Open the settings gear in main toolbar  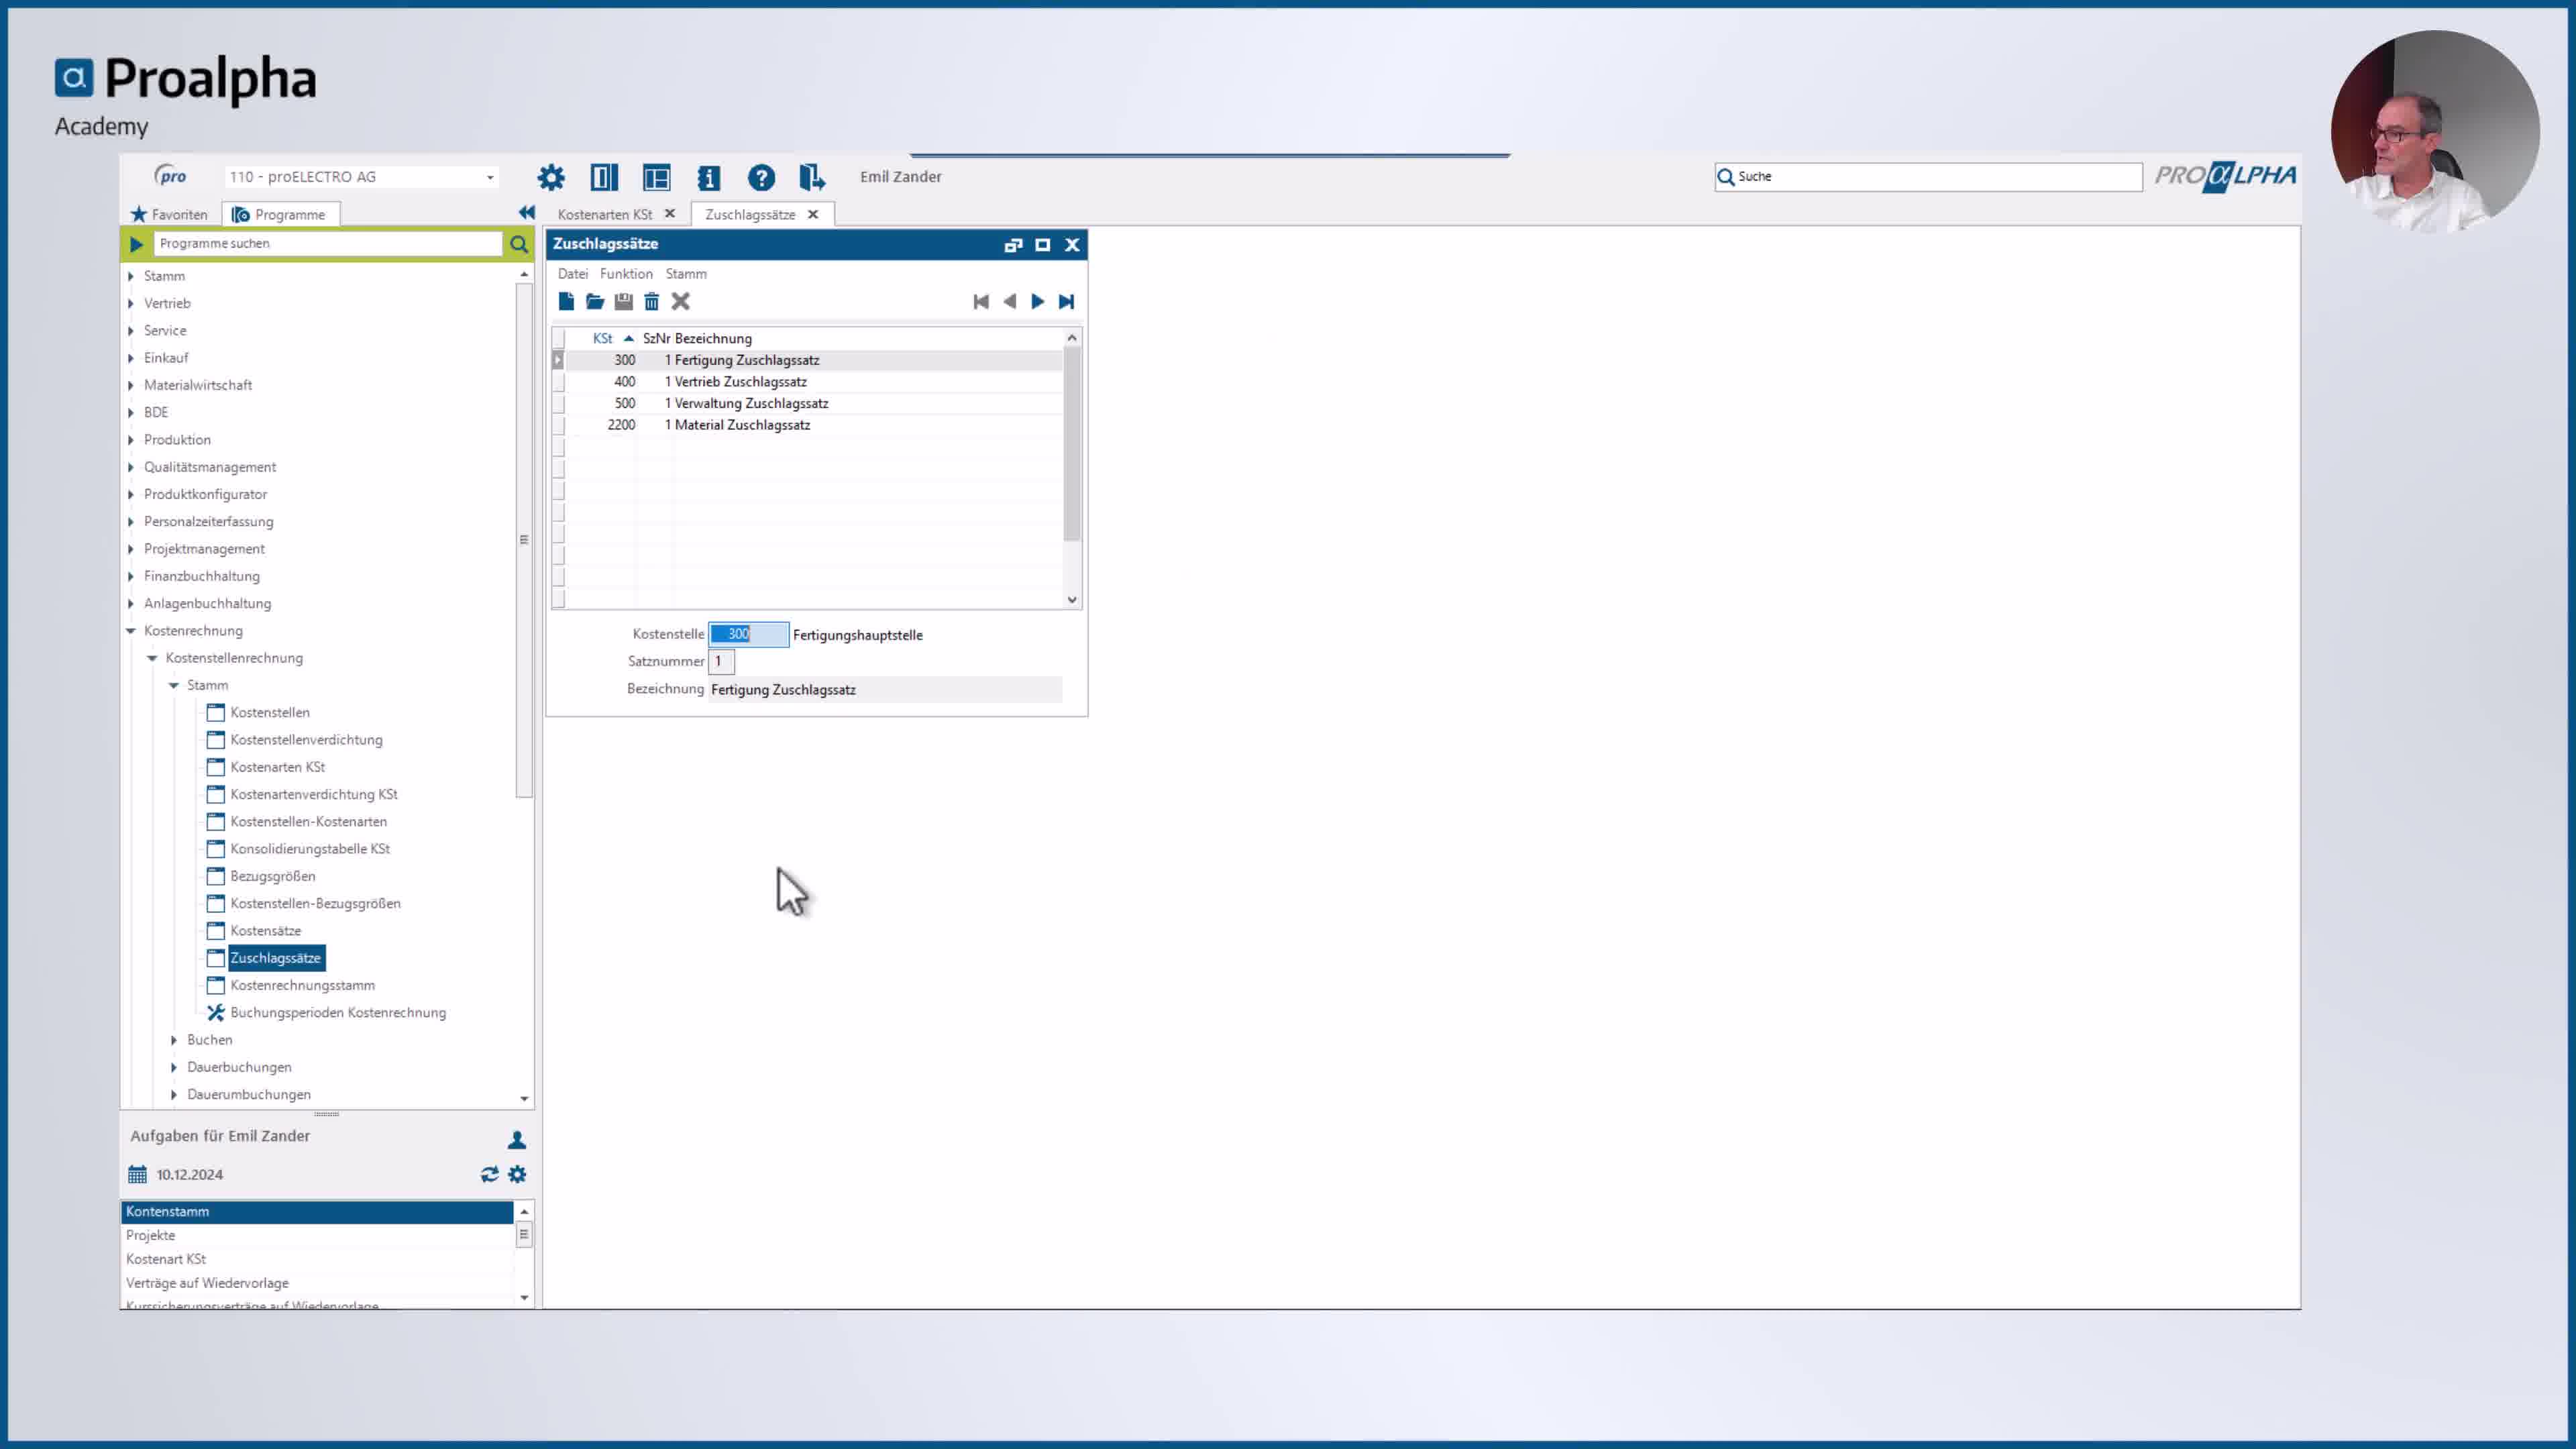[550, 177]
